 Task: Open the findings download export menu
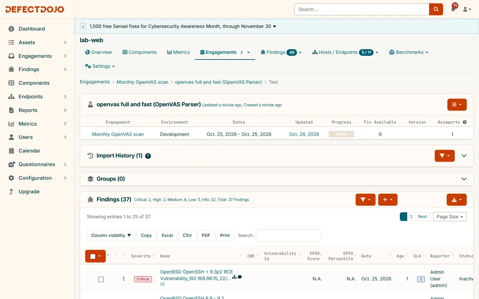pyautogui.click(x=456, y=200)
